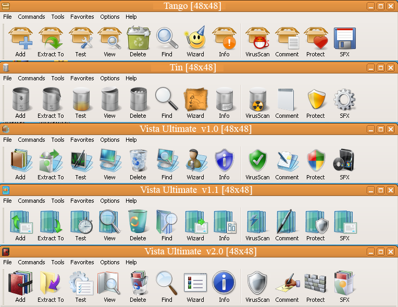398x307 pixels.
Task: Click Find magnifier in Tango toolbar
Action: (167, 38)
